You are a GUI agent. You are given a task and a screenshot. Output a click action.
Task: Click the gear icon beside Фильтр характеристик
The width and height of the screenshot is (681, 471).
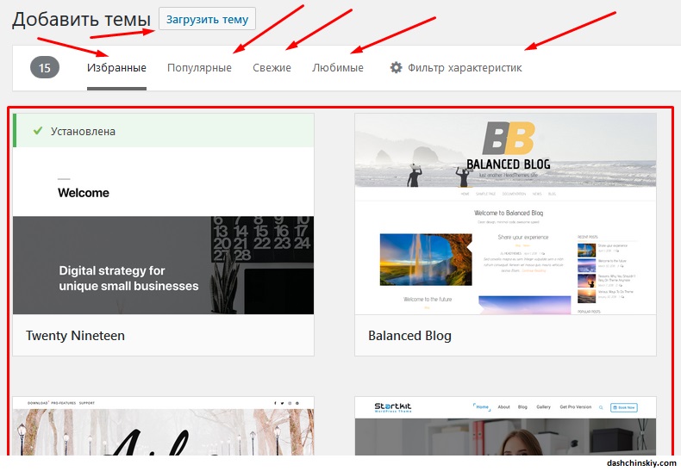point(397,67)
